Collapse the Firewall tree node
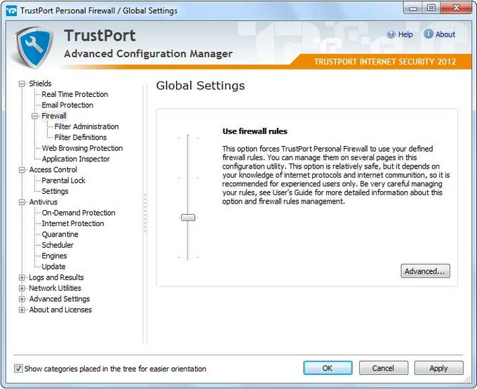This screenshot has height=389, width=477. coord(34,116)
